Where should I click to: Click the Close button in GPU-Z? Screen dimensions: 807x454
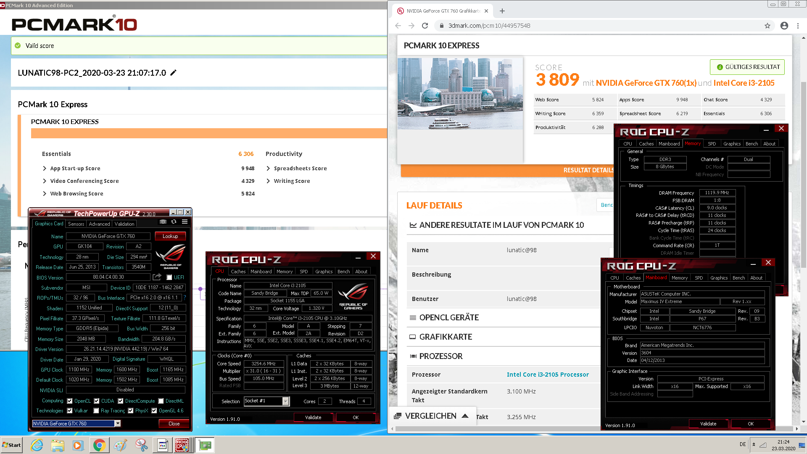(x=174, y=424)
